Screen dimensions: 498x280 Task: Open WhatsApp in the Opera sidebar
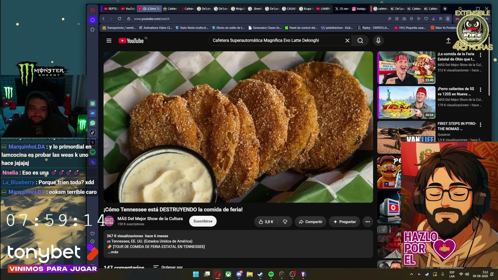[93, 123]
